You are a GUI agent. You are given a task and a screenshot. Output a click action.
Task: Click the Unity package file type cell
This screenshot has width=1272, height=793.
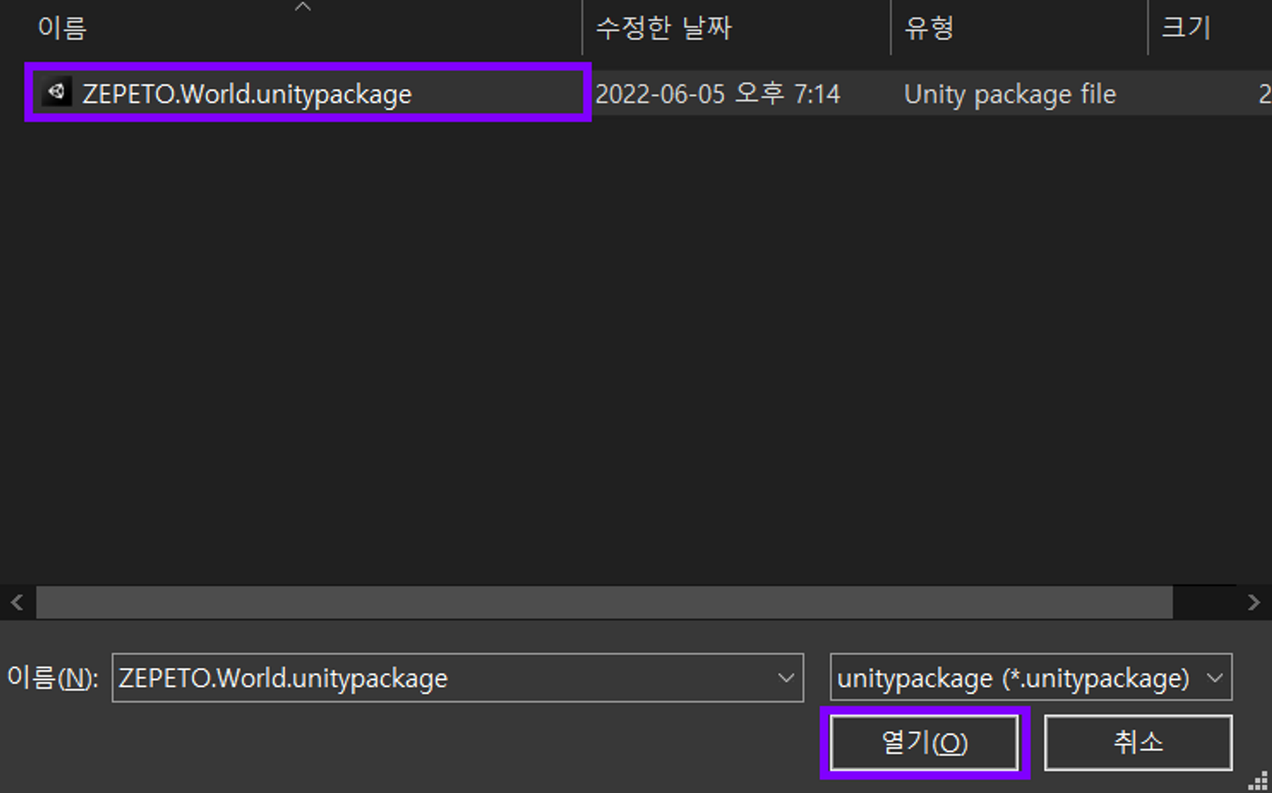click(x=1010, y=94)
